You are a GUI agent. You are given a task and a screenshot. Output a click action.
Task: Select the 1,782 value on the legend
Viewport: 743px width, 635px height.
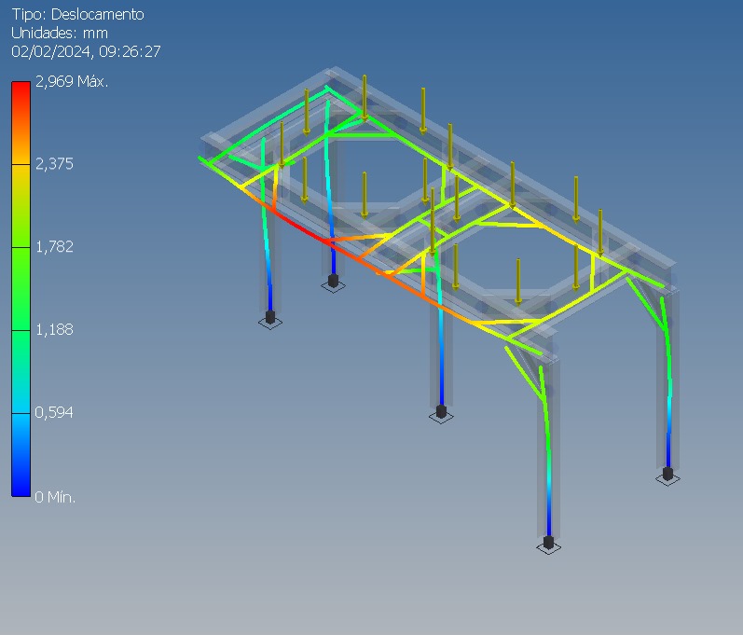(54, 247)
